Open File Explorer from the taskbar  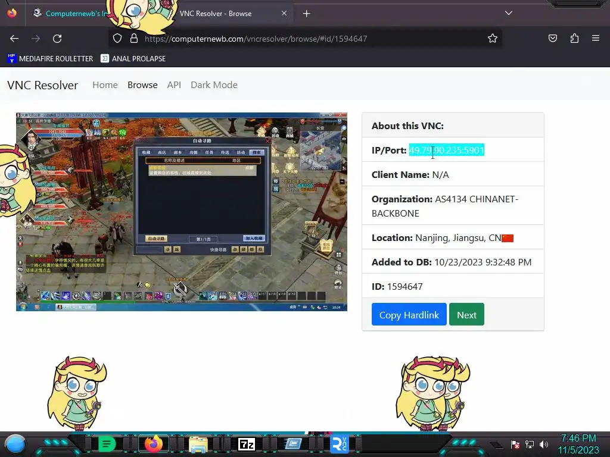[x=198, y=444]
